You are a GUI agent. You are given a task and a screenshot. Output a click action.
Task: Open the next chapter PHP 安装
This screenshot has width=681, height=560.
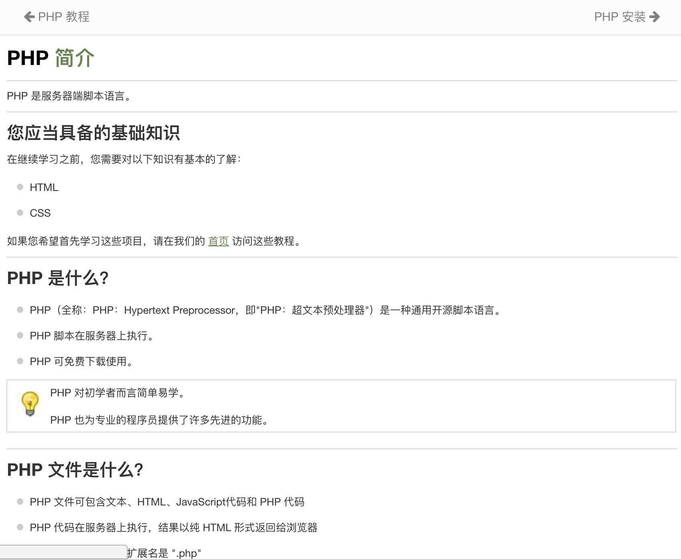pyautogui.click(x=620, y=17)
